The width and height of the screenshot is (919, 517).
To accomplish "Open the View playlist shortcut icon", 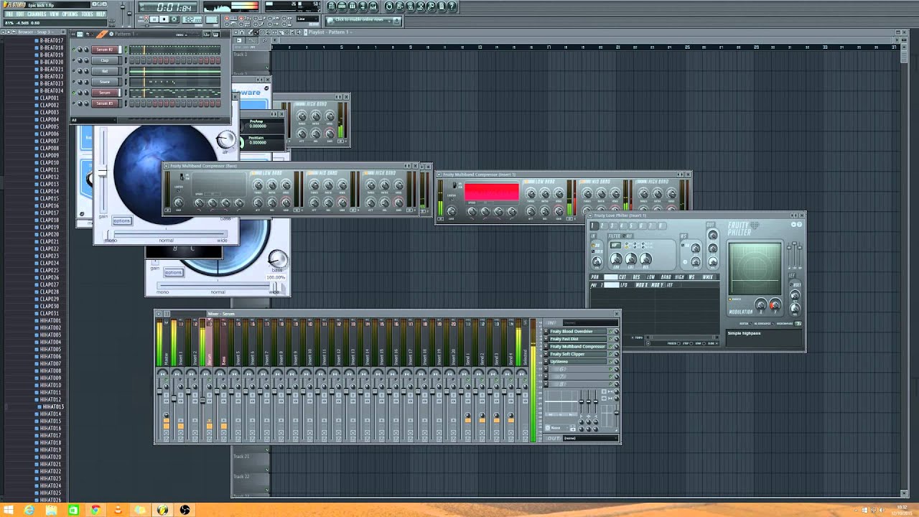I will [x=331, y=6].
